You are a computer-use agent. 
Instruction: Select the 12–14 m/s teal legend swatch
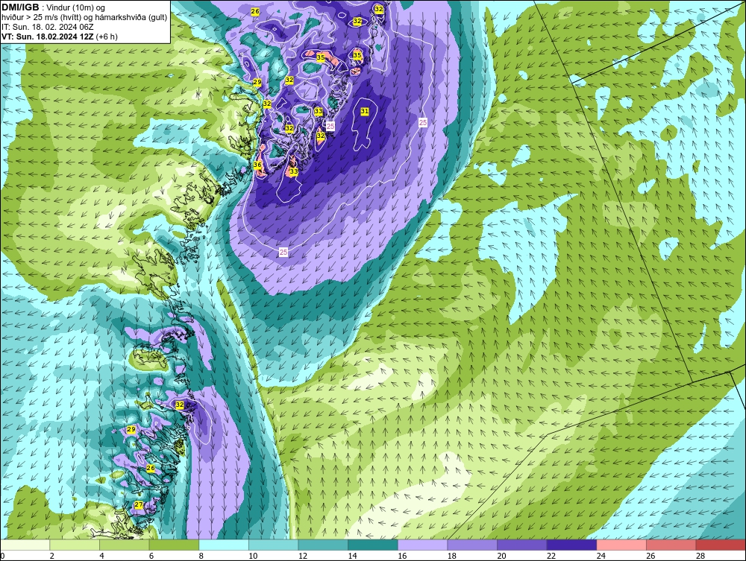click(323, 545)
